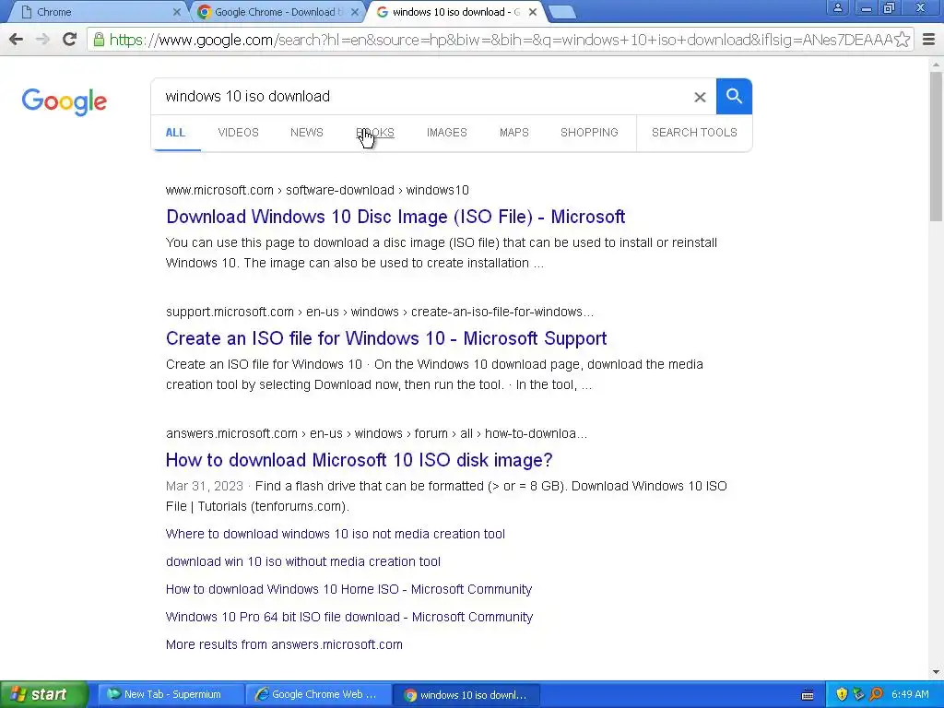Clear the search box with X icon
This screenshot has width=944, height=708.
click(700, 97)
